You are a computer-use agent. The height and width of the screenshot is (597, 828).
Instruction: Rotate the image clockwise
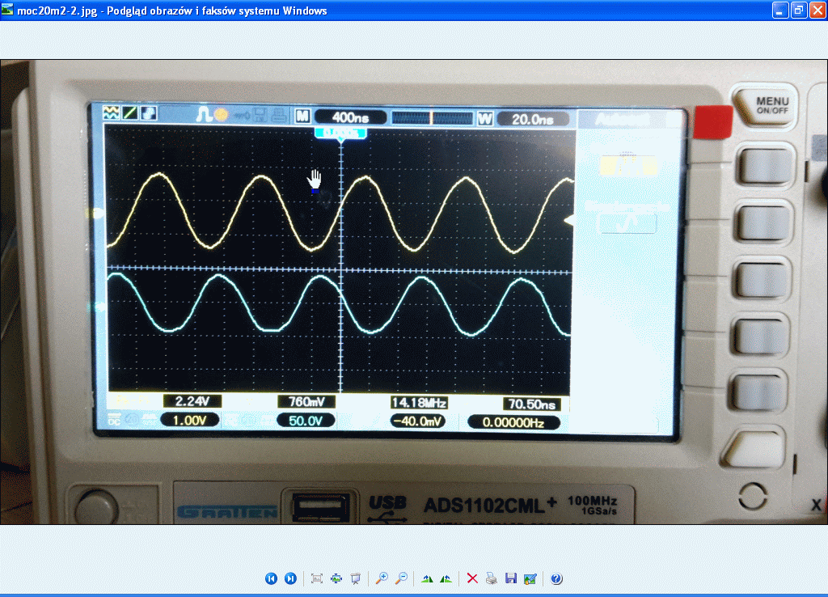(x=427, y=578)
